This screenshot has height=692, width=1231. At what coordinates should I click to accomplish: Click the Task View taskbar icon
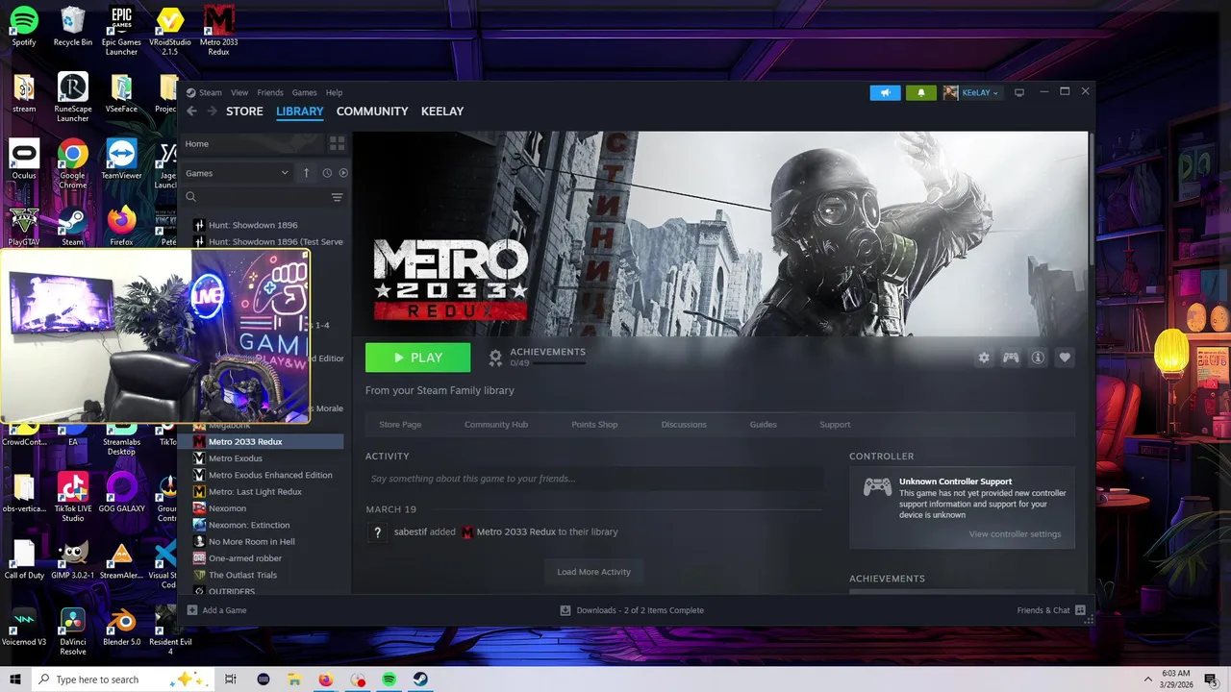231,680
